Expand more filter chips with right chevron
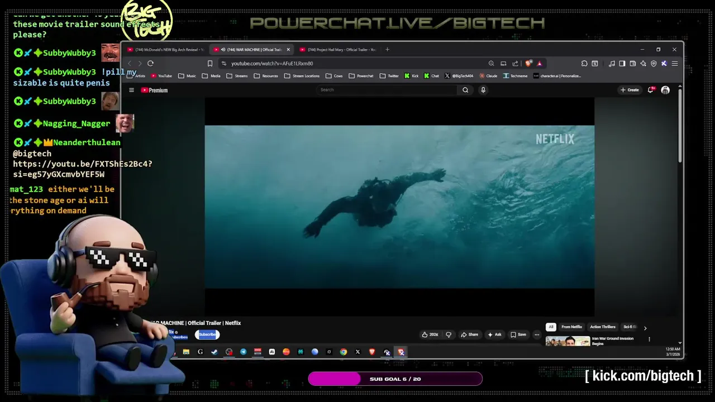 (x=645, y=328)
